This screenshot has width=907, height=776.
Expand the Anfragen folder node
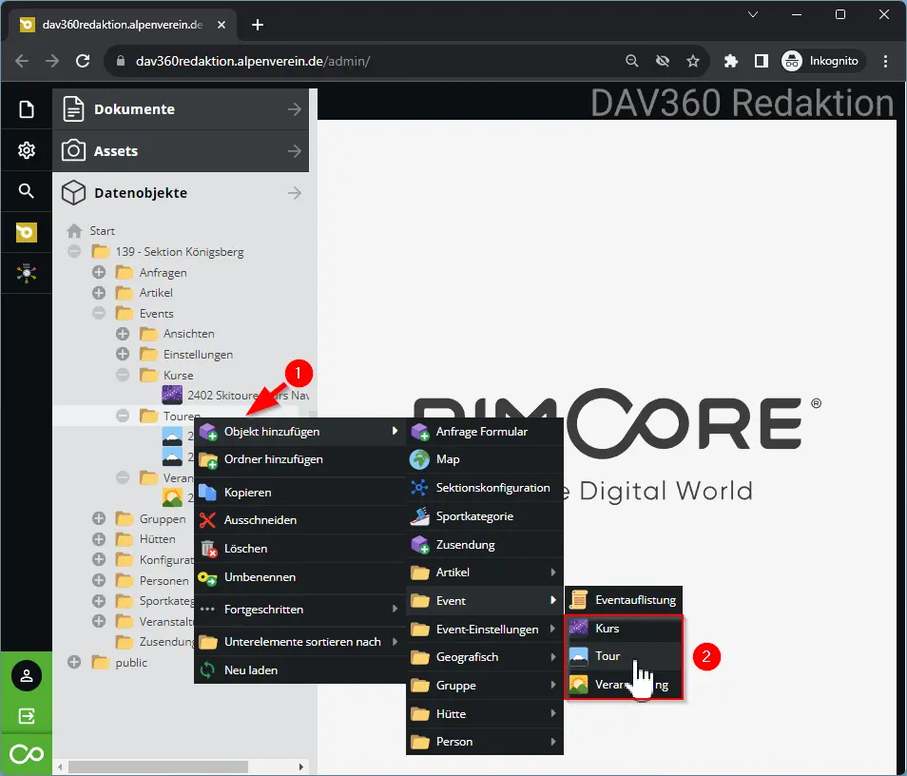(98, 272)
